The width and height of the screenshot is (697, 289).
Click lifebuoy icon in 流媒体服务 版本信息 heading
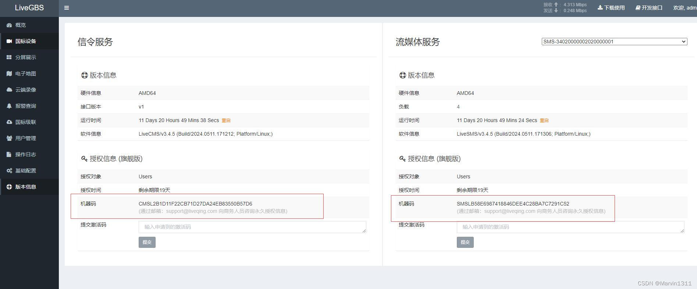[403, 75]
